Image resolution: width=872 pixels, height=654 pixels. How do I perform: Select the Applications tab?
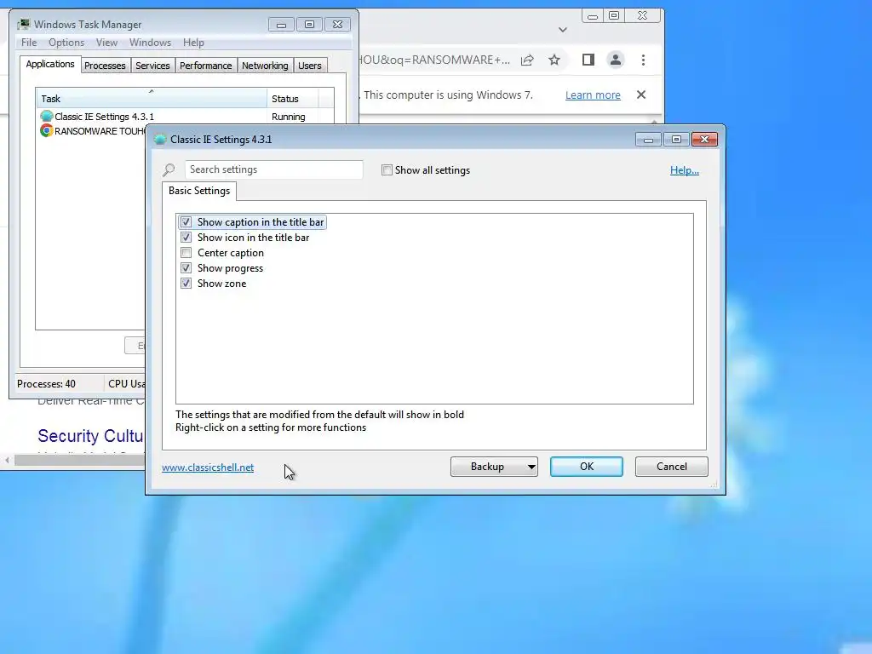[50, 64]
